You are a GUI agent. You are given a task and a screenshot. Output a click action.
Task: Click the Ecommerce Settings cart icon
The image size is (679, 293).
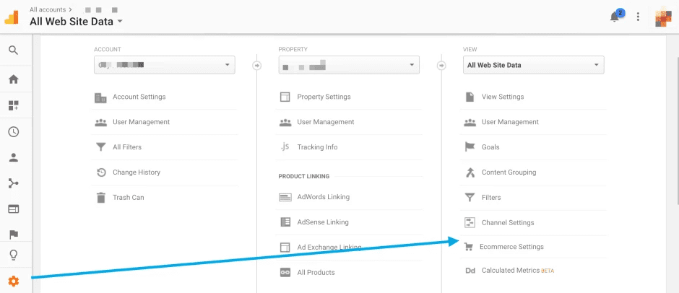coord(467,247)
